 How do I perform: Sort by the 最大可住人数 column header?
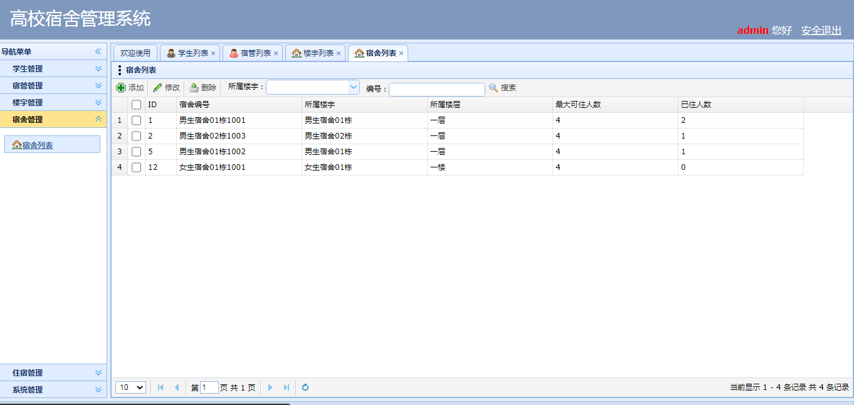615,105
